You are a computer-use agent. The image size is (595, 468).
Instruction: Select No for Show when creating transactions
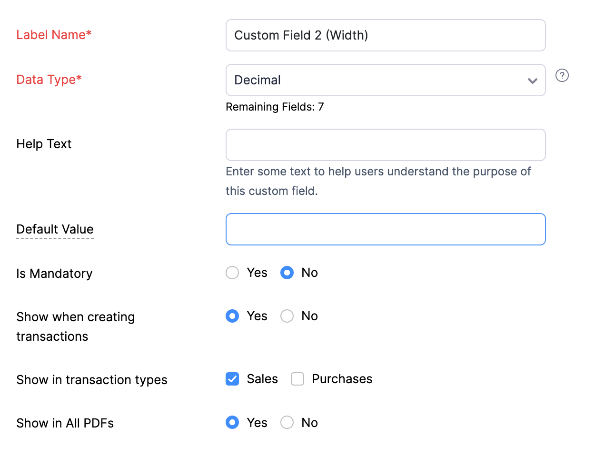pyautogui.click(x=287, y=316)
